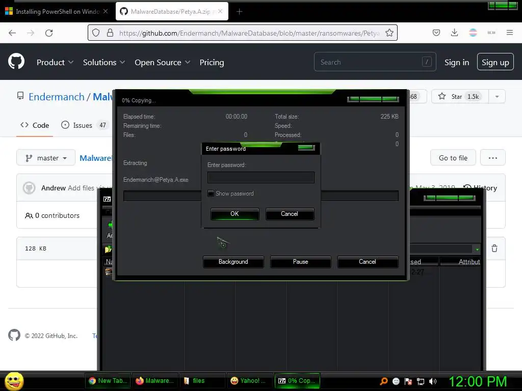Screen dimensions: 522x391
Task: Tick the Show password checkbox
Action: (x=211, y=193)
